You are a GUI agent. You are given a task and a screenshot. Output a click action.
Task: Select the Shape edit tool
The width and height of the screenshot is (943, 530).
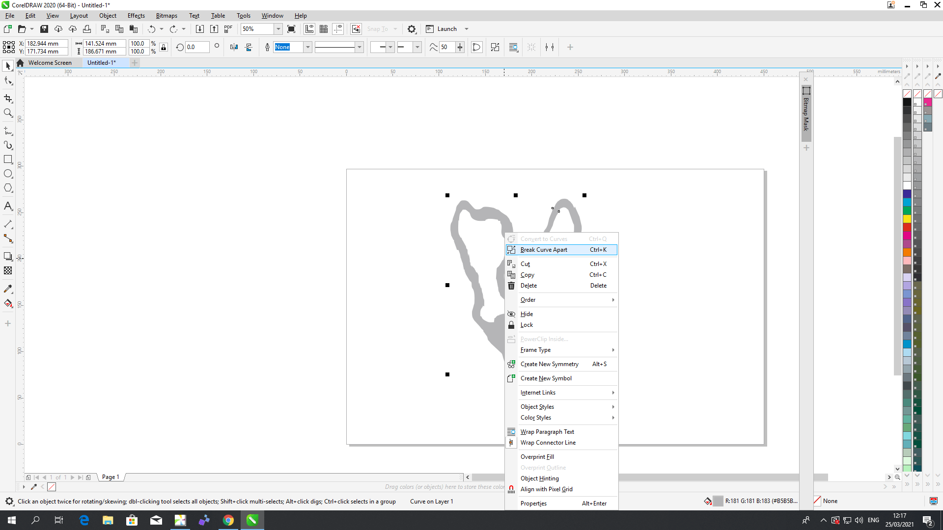pos(8,81)
